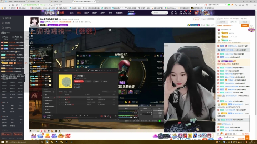
Task: Expand the 视频 navigation dropdown
Action: (x=94, y=12)
